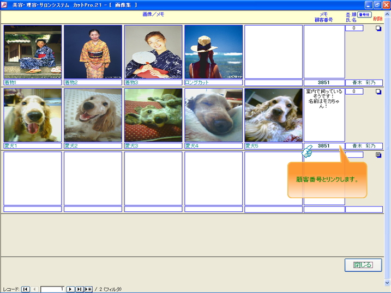Image resolution: width=391 pixels, height=293 pixels.
Task: Click delete icon for empty third row
Action: [x=378, y=155]
